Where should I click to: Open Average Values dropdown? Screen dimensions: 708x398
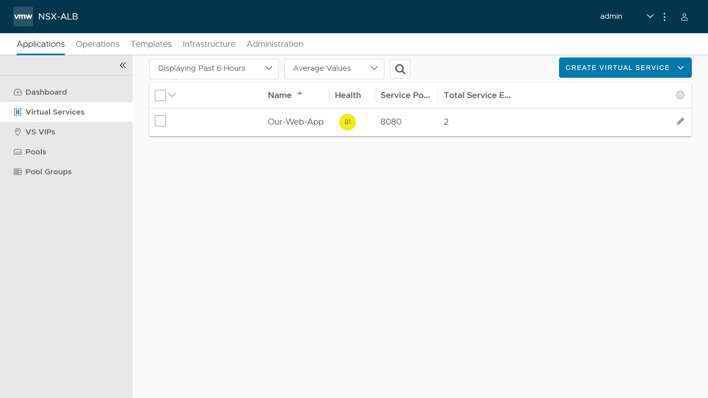click(x=334, y=69)
